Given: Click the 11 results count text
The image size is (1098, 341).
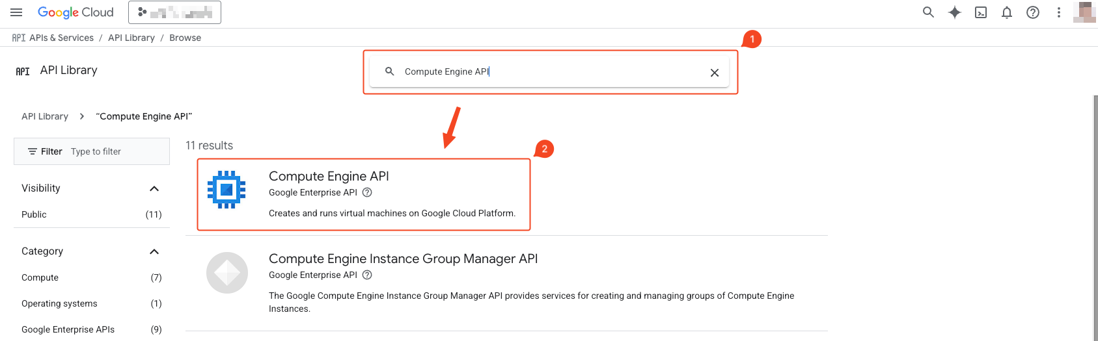Looking at the screenshot, I should coord(209,145).
